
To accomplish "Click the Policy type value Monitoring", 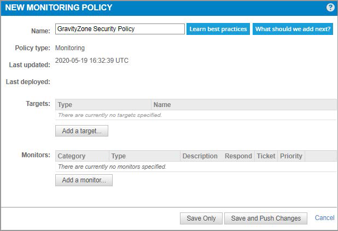I will 70,48.
